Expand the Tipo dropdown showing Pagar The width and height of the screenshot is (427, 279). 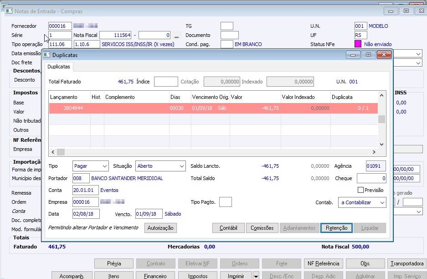coord(105,166)
